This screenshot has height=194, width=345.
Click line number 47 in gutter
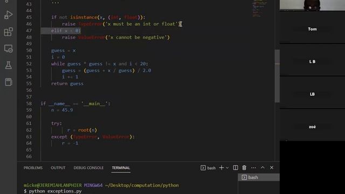coord(29,31)
